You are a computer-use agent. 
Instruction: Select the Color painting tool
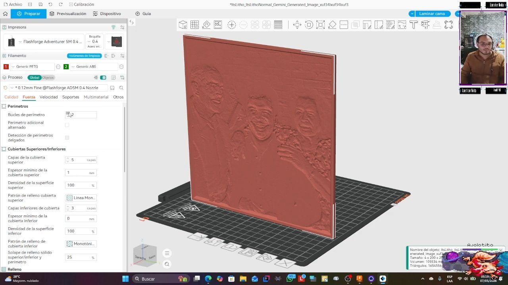(402, 25)
